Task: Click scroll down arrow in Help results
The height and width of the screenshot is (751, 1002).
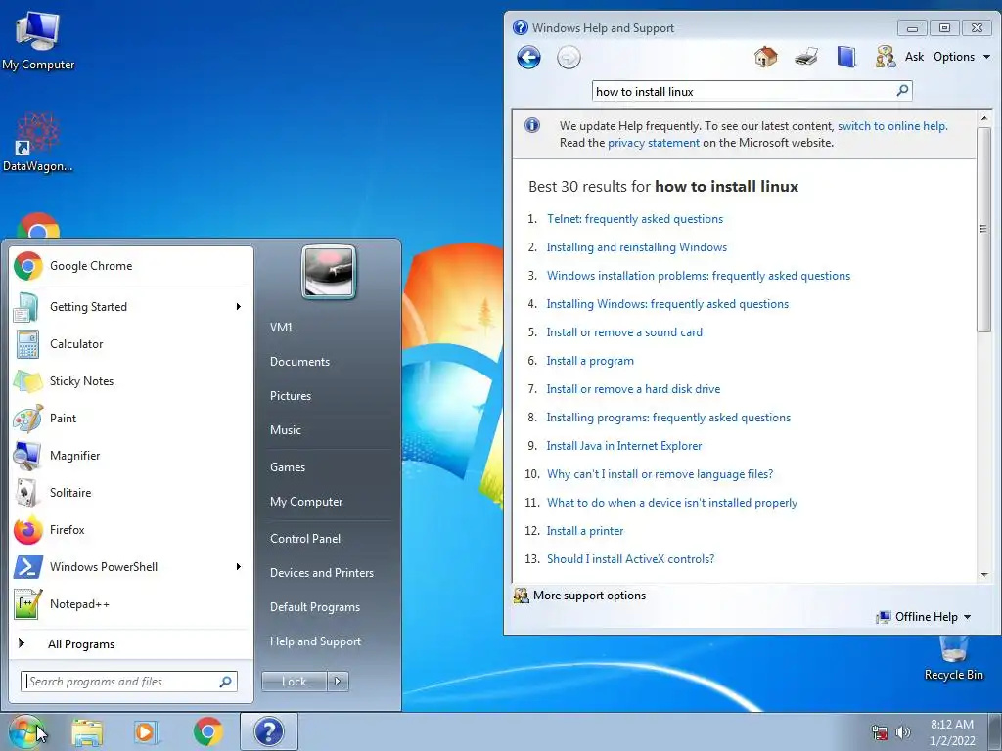Action: point(983,574)
